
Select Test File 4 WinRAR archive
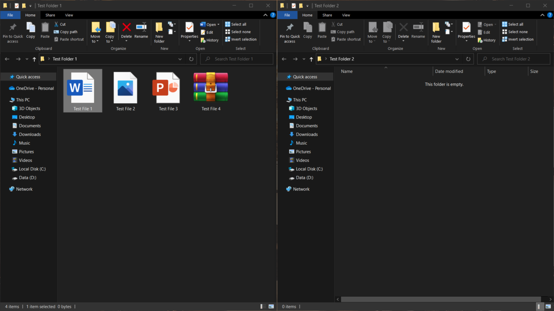[211, 92]
